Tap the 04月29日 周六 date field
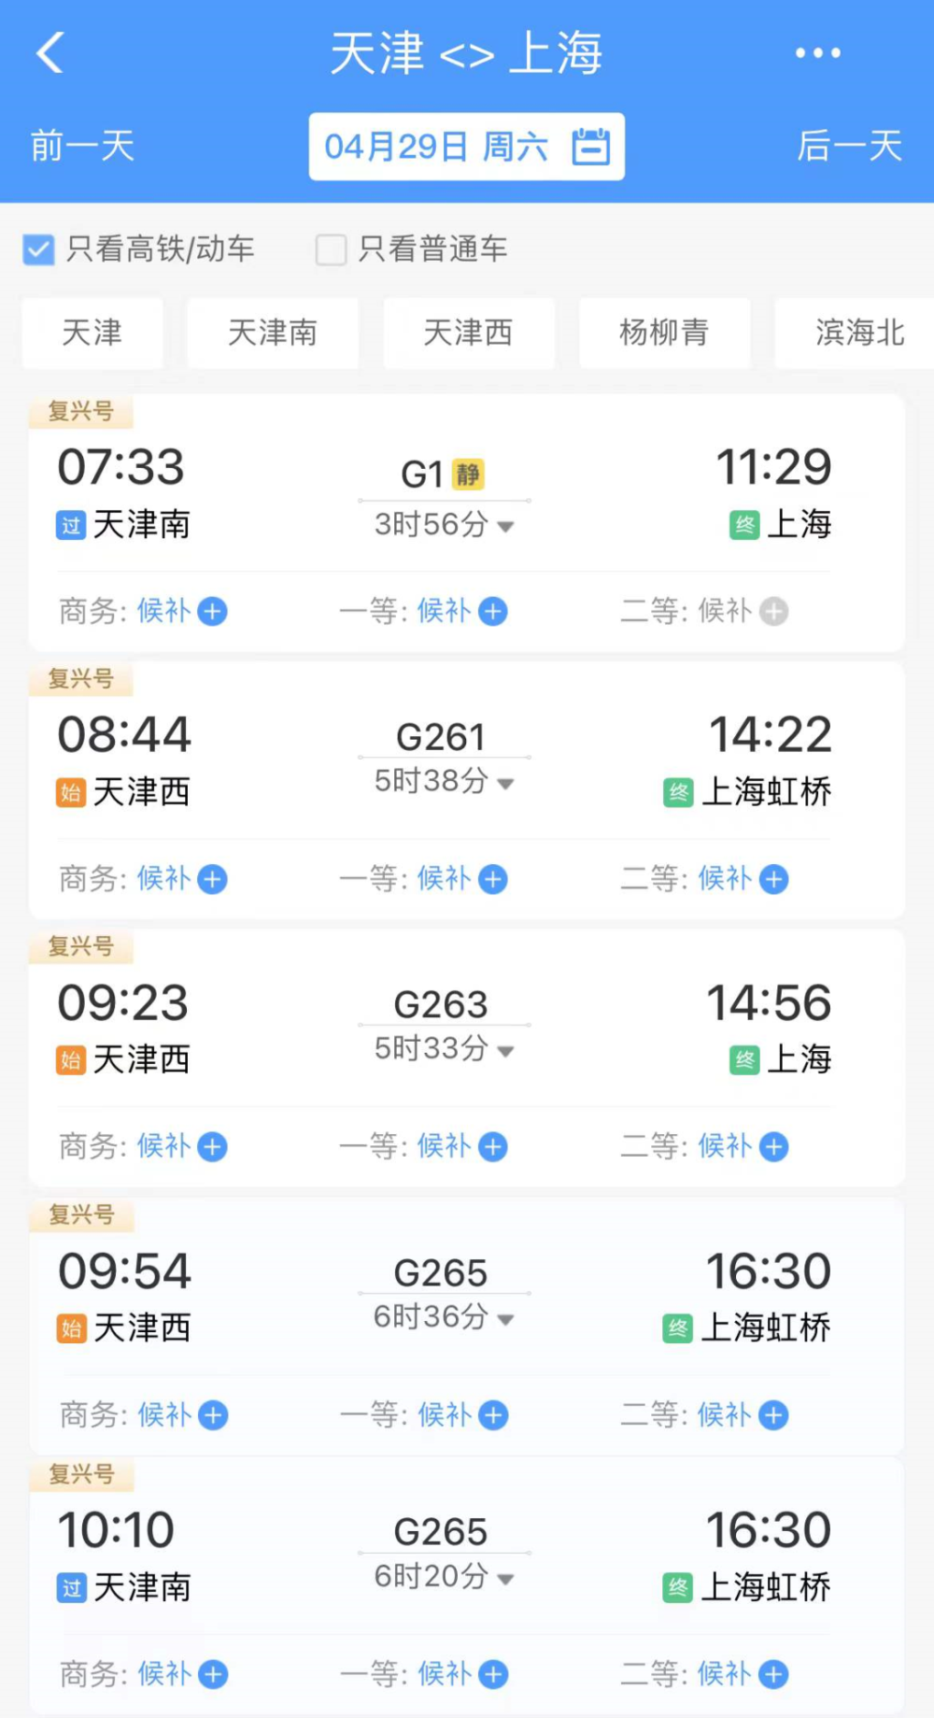The image size is (934, 1718). pyautogui.click(x=435, y=147)
